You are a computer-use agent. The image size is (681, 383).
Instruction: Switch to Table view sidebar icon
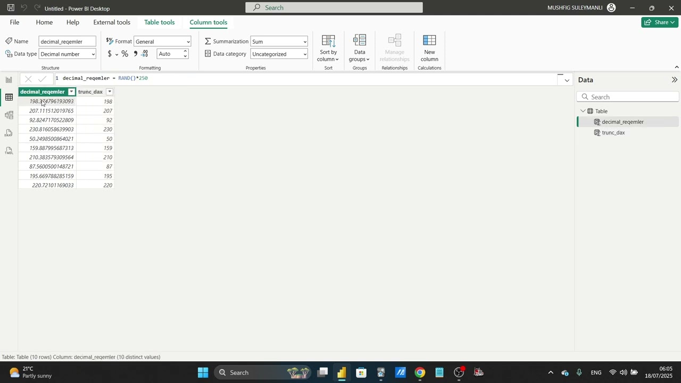pos(9,97)
